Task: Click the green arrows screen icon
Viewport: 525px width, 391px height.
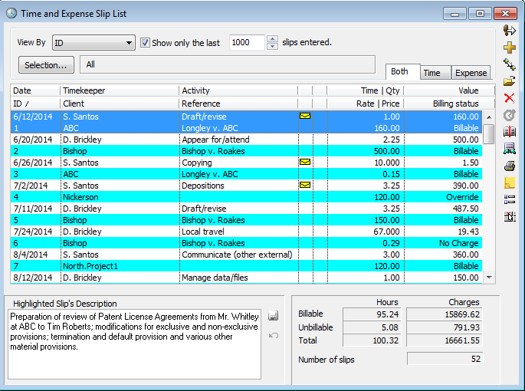Action: [x=509, y=149]
